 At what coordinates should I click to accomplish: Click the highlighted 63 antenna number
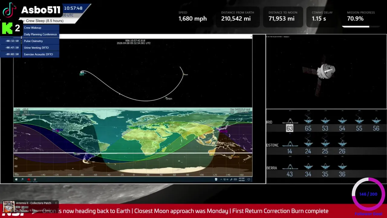[290, 128]
